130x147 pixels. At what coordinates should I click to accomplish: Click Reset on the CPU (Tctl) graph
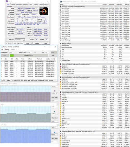[56, 138]
